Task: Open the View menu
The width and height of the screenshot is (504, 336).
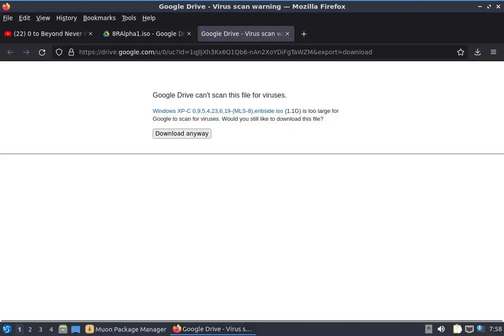Action: pos(43,18)
